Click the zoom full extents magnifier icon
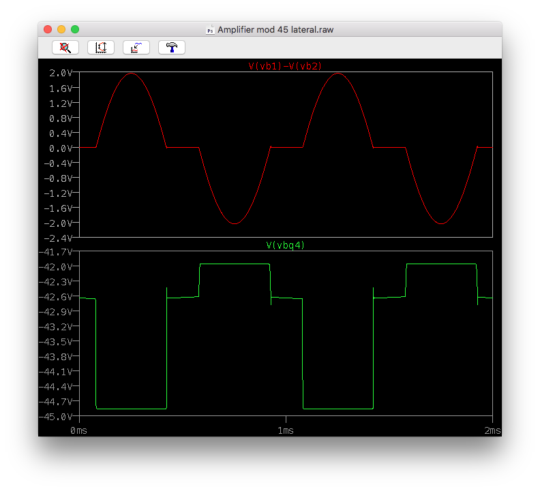 point(65,48)
